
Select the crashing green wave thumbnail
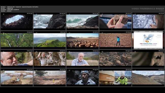coord(82,21)
